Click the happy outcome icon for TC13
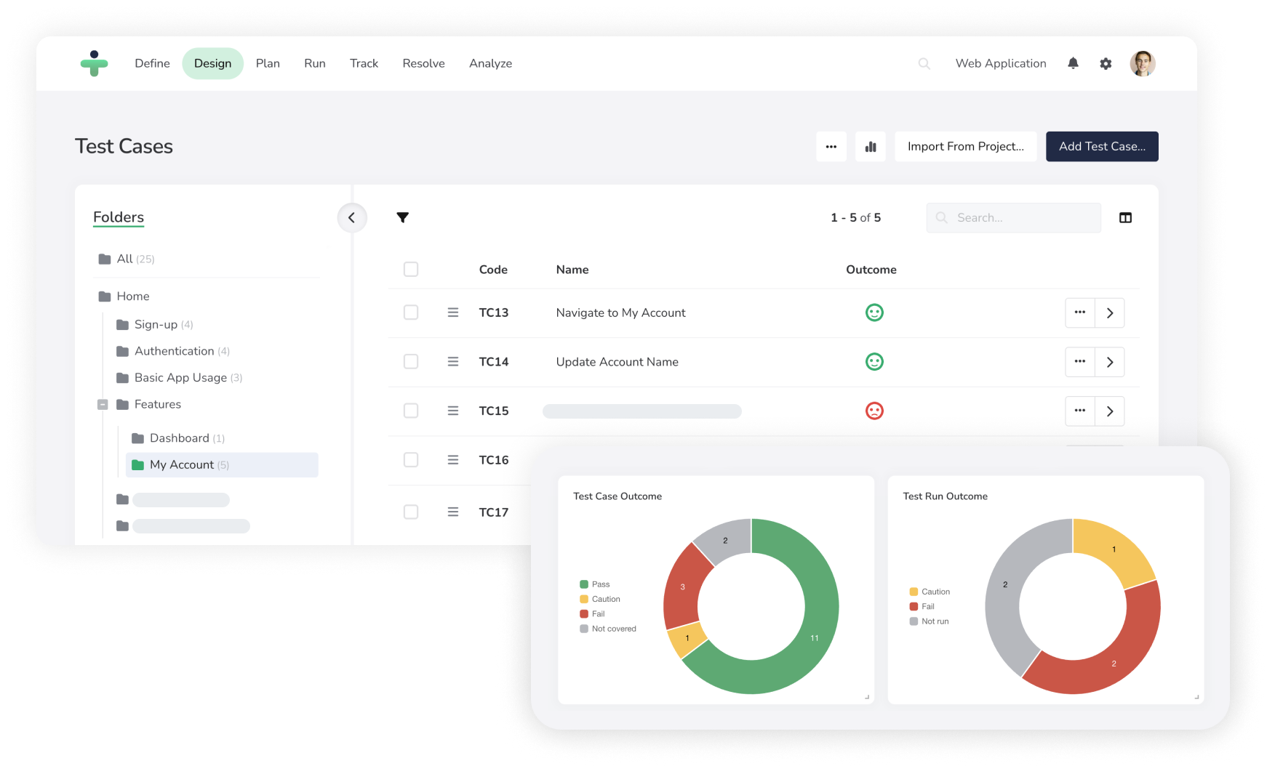This screenshot has width=1267, height=766. [x=874, y=312]
